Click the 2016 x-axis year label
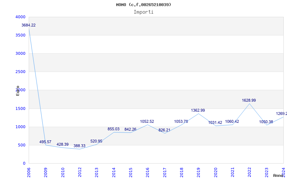Viewport: 287px width, 179px height. coord(148,172)
